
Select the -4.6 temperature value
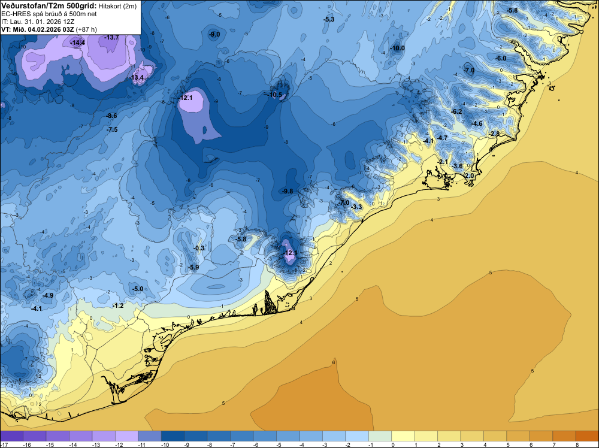pos(477,123)
